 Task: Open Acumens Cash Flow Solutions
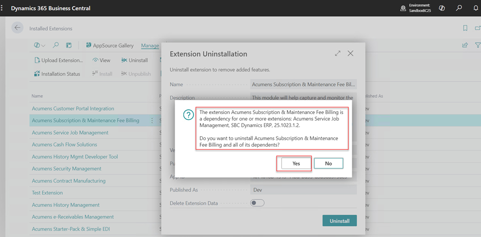[65, 144]
